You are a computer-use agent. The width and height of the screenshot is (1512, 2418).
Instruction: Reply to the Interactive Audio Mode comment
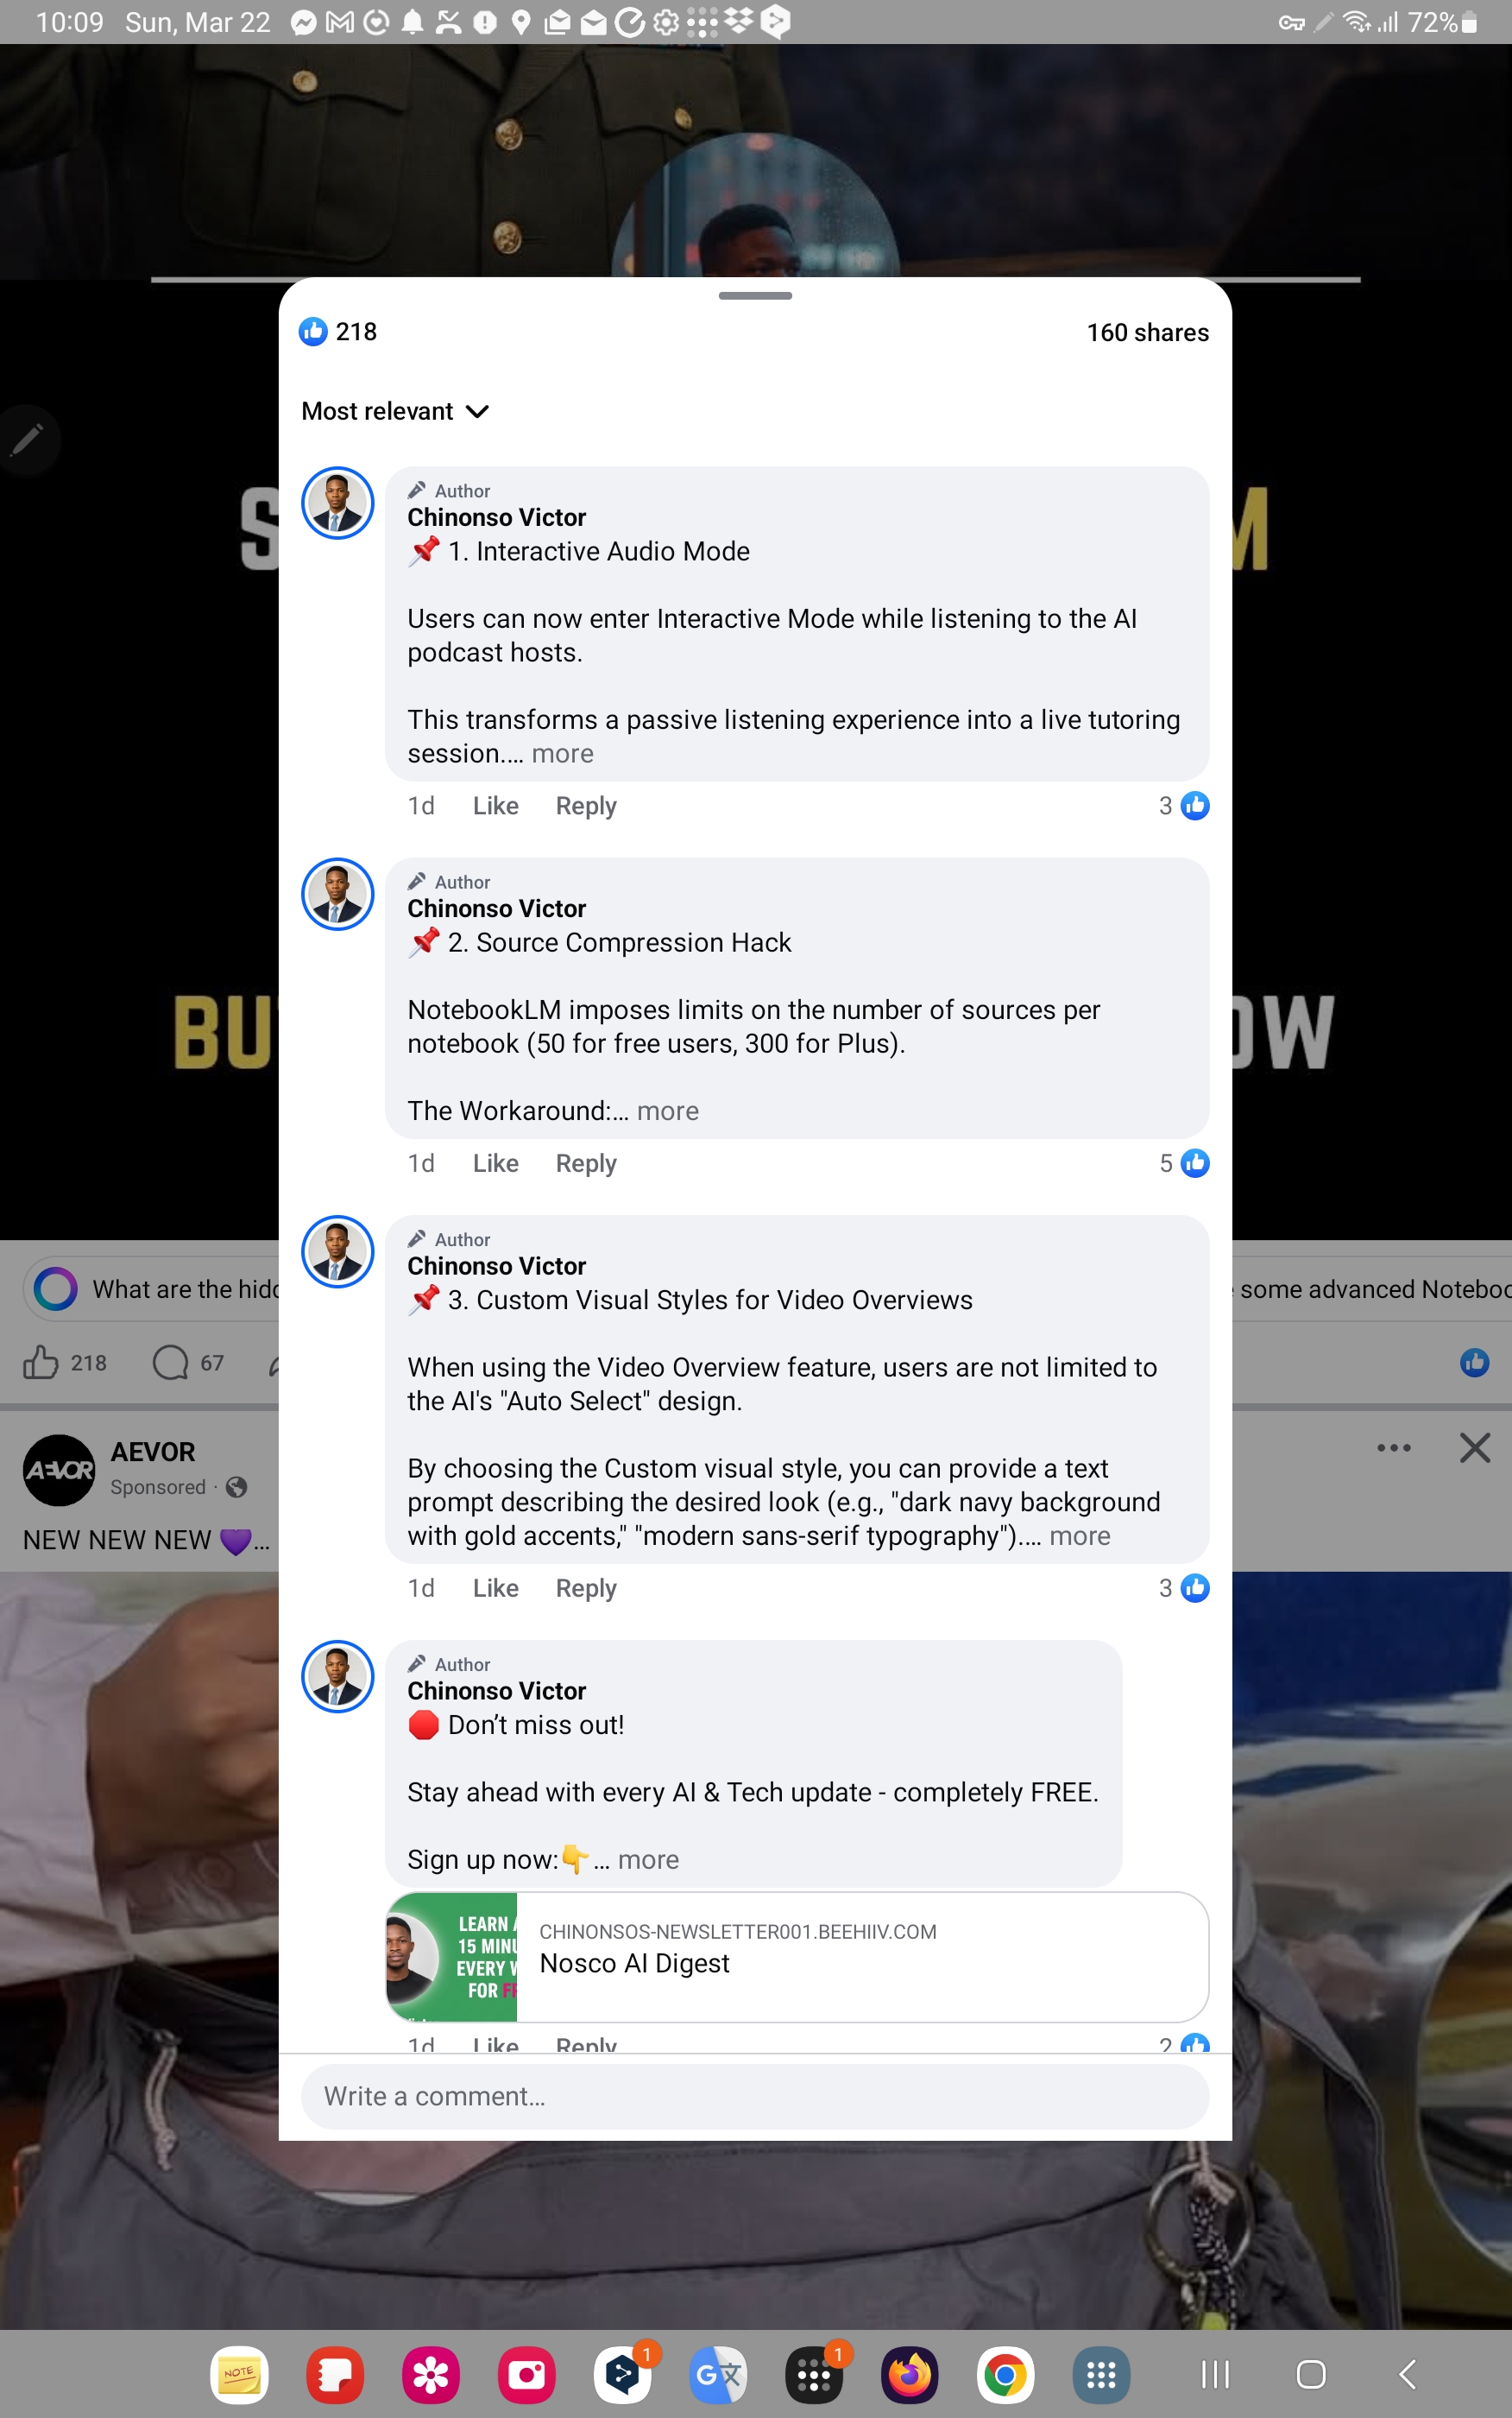586,806
